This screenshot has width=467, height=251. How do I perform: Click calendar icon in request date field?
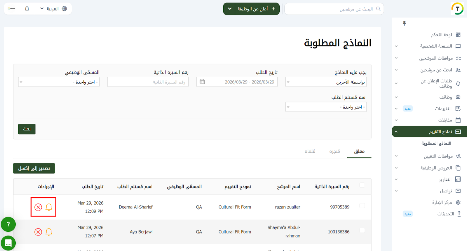tap(202, 82)
